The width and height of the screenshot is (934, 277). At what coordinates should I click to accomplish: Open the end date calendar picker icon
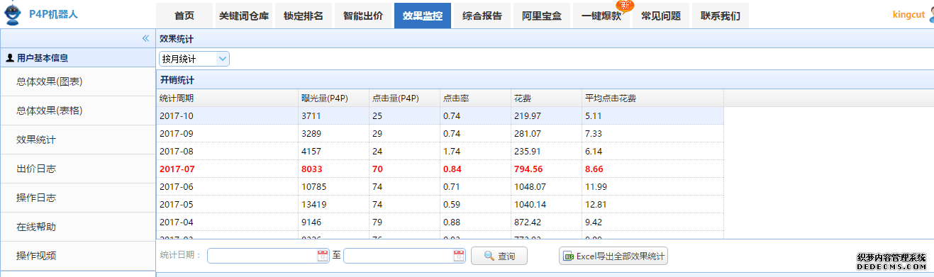tap(459, 256)
